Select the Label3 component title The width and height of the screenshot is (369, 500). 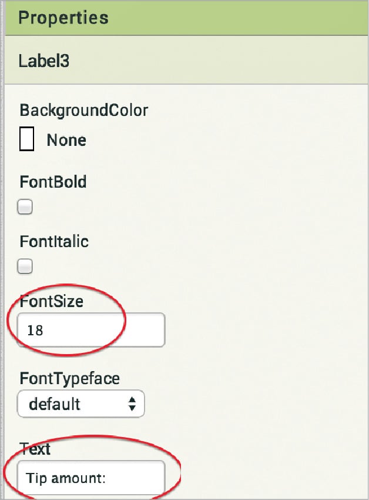click(x=43, y=61)
